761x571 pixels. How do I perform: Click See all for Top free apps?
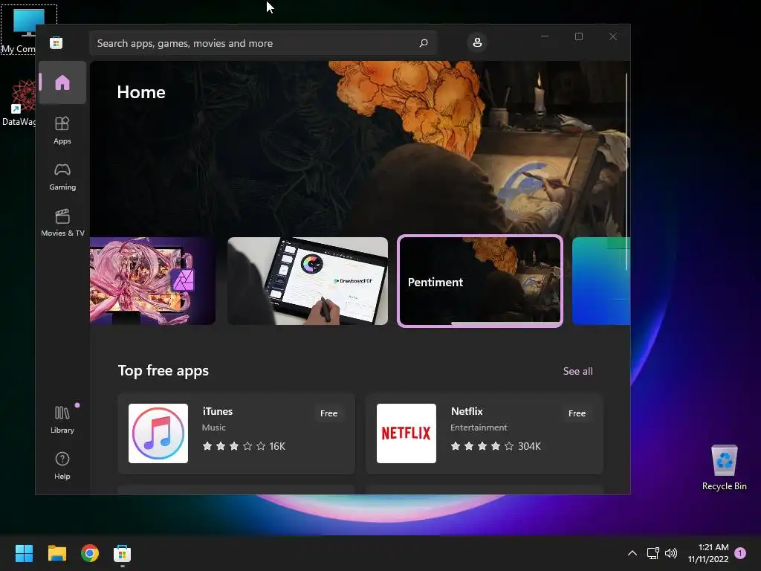[x=577, y=371]
